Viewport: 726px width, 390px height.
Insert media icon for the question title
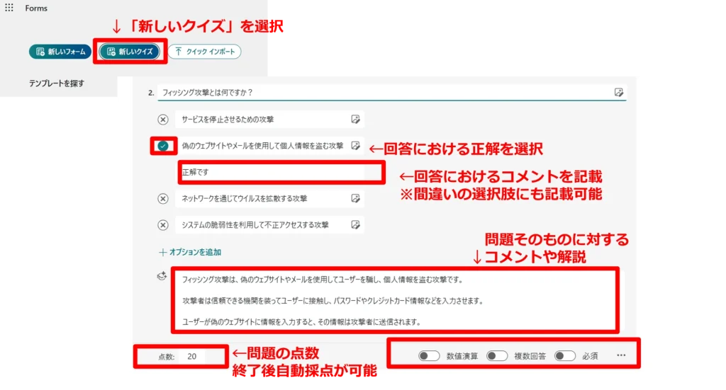pos(618,93)
